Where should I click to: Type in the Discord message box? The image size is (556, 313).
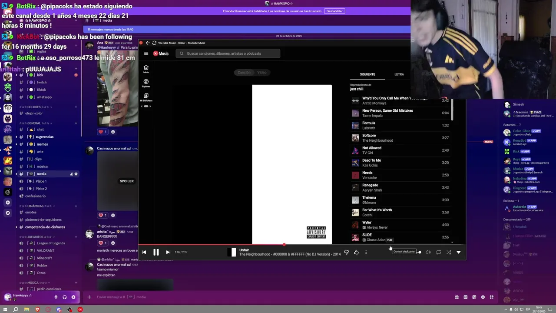coord(269,297)
